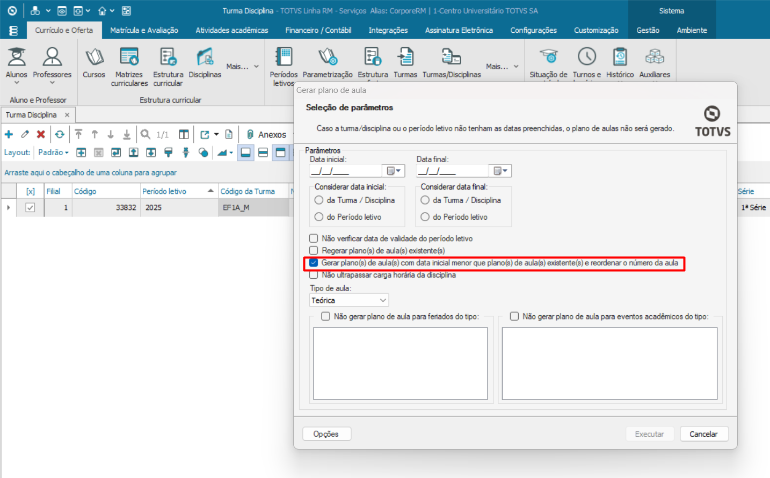This screenshot has height=478, width=770.
Task: Check 'Regerar plano(s) de aula(s) existente(s)'
Action: [x=314, y=250]
